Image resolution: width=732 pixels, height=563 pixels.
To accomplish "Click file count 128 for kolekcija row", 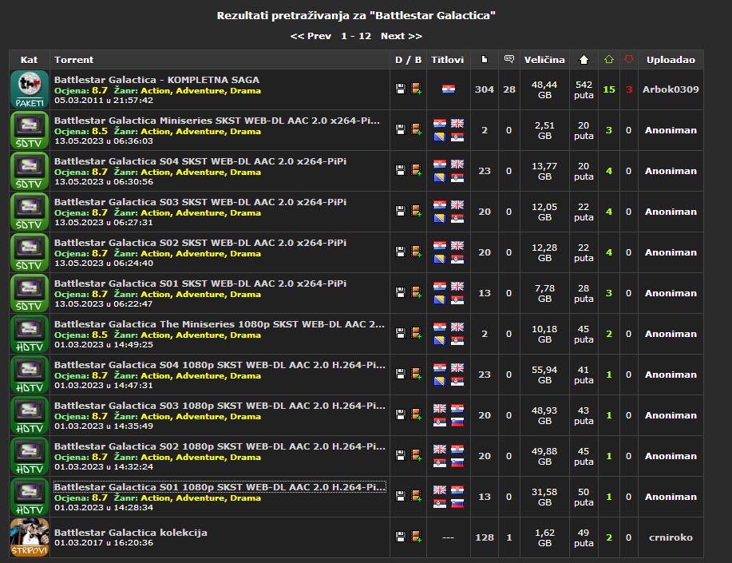I will coord(485,537).
